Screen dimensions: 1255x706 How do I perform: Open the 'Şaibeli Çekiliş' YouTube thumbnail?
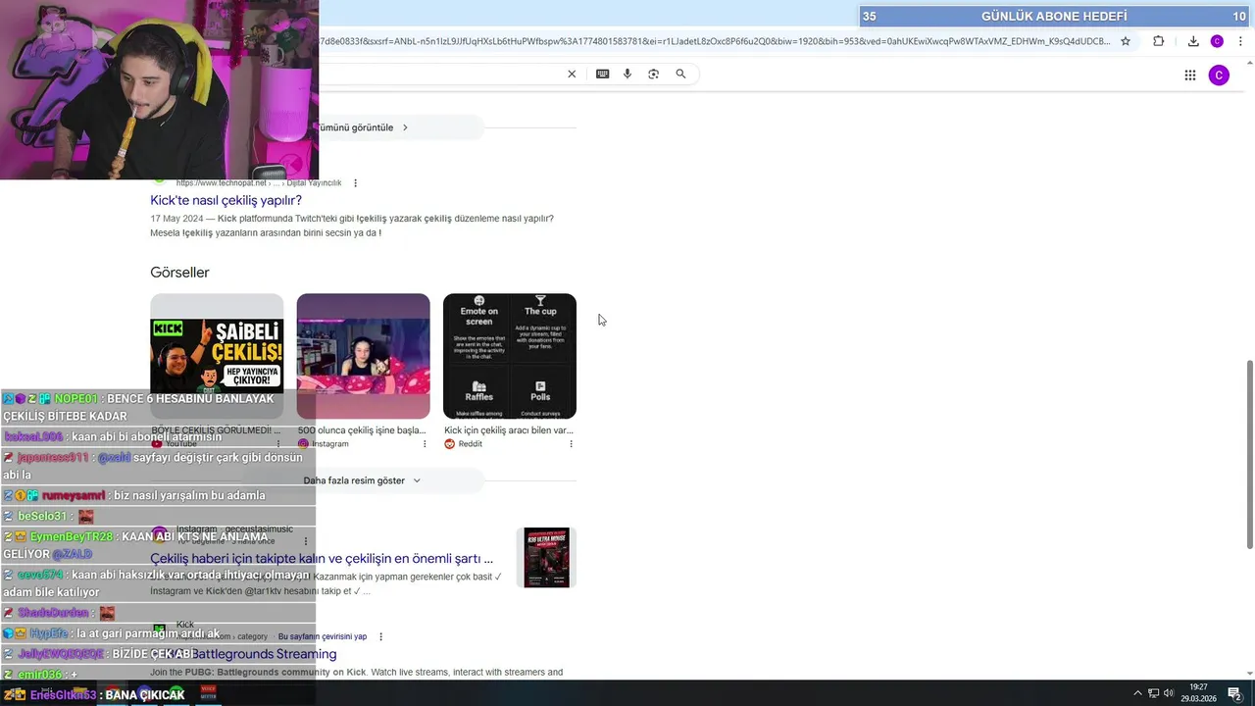217,356
